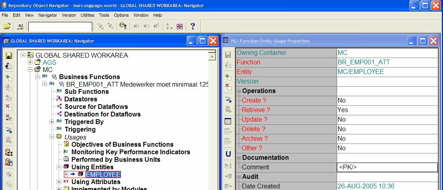Select the Sub Functions tree item
Screen dimensions: 443x190
pos(87,92)
